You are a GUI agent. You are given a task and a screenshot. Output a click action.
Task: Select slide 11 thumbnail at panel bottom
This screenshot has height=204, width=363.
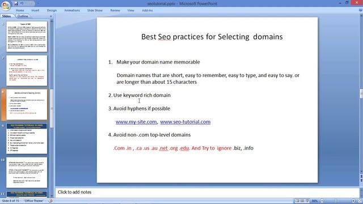coord(27,194)
